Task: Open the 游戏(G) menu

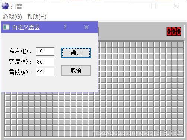Action: [x=12, y=17]
